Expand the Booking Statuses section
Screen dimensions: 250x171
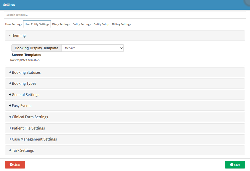click(25, 72)
